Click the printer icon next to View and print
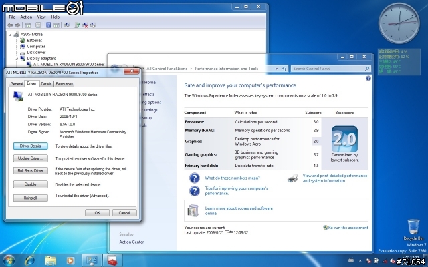This screenshot has width=428, height=267. coord(293,178)
